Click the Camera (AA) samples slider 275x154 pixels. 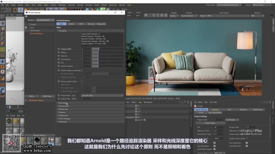(x=107, y=49)
